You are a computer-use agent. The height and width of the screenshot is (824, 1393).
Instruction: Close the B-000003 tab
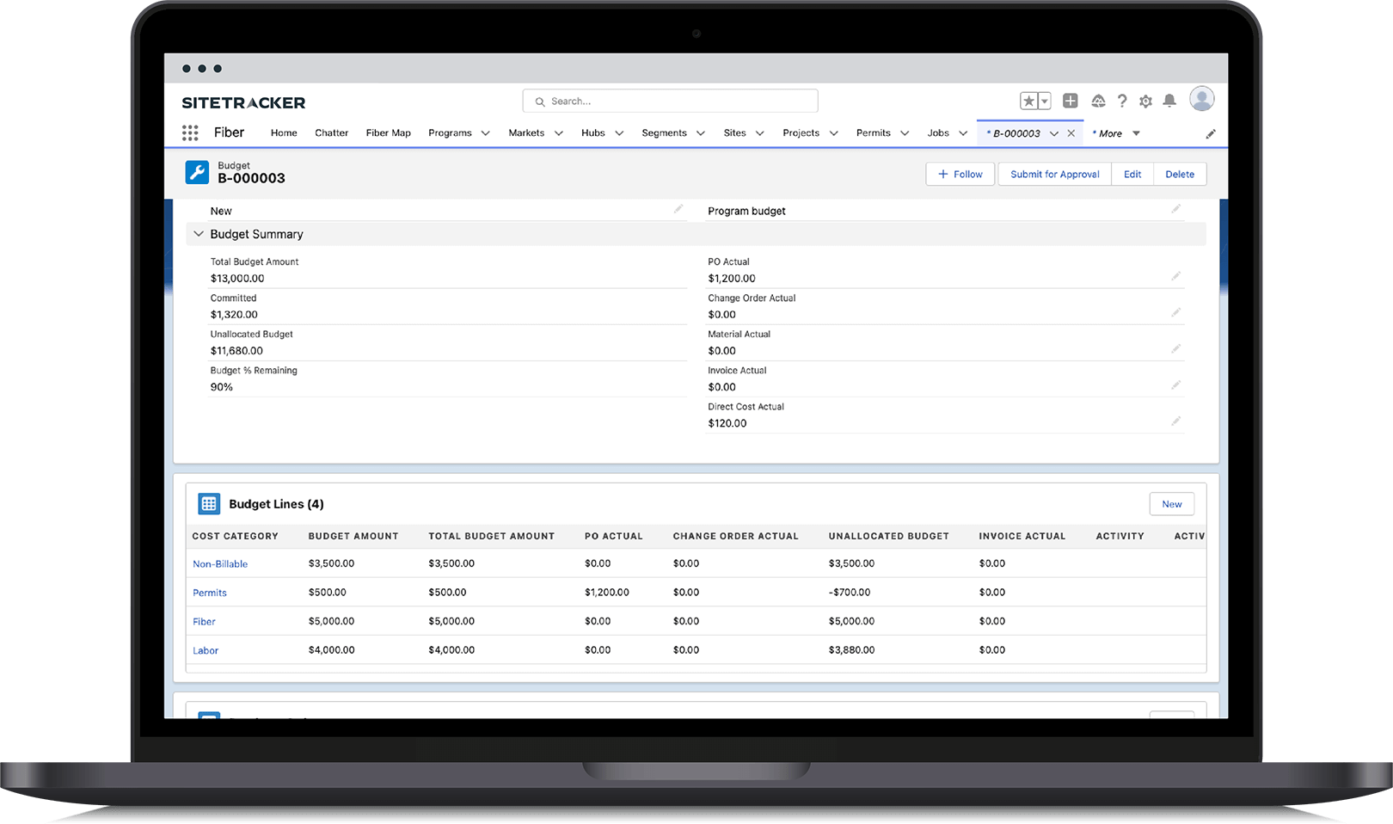(1071, 133)
